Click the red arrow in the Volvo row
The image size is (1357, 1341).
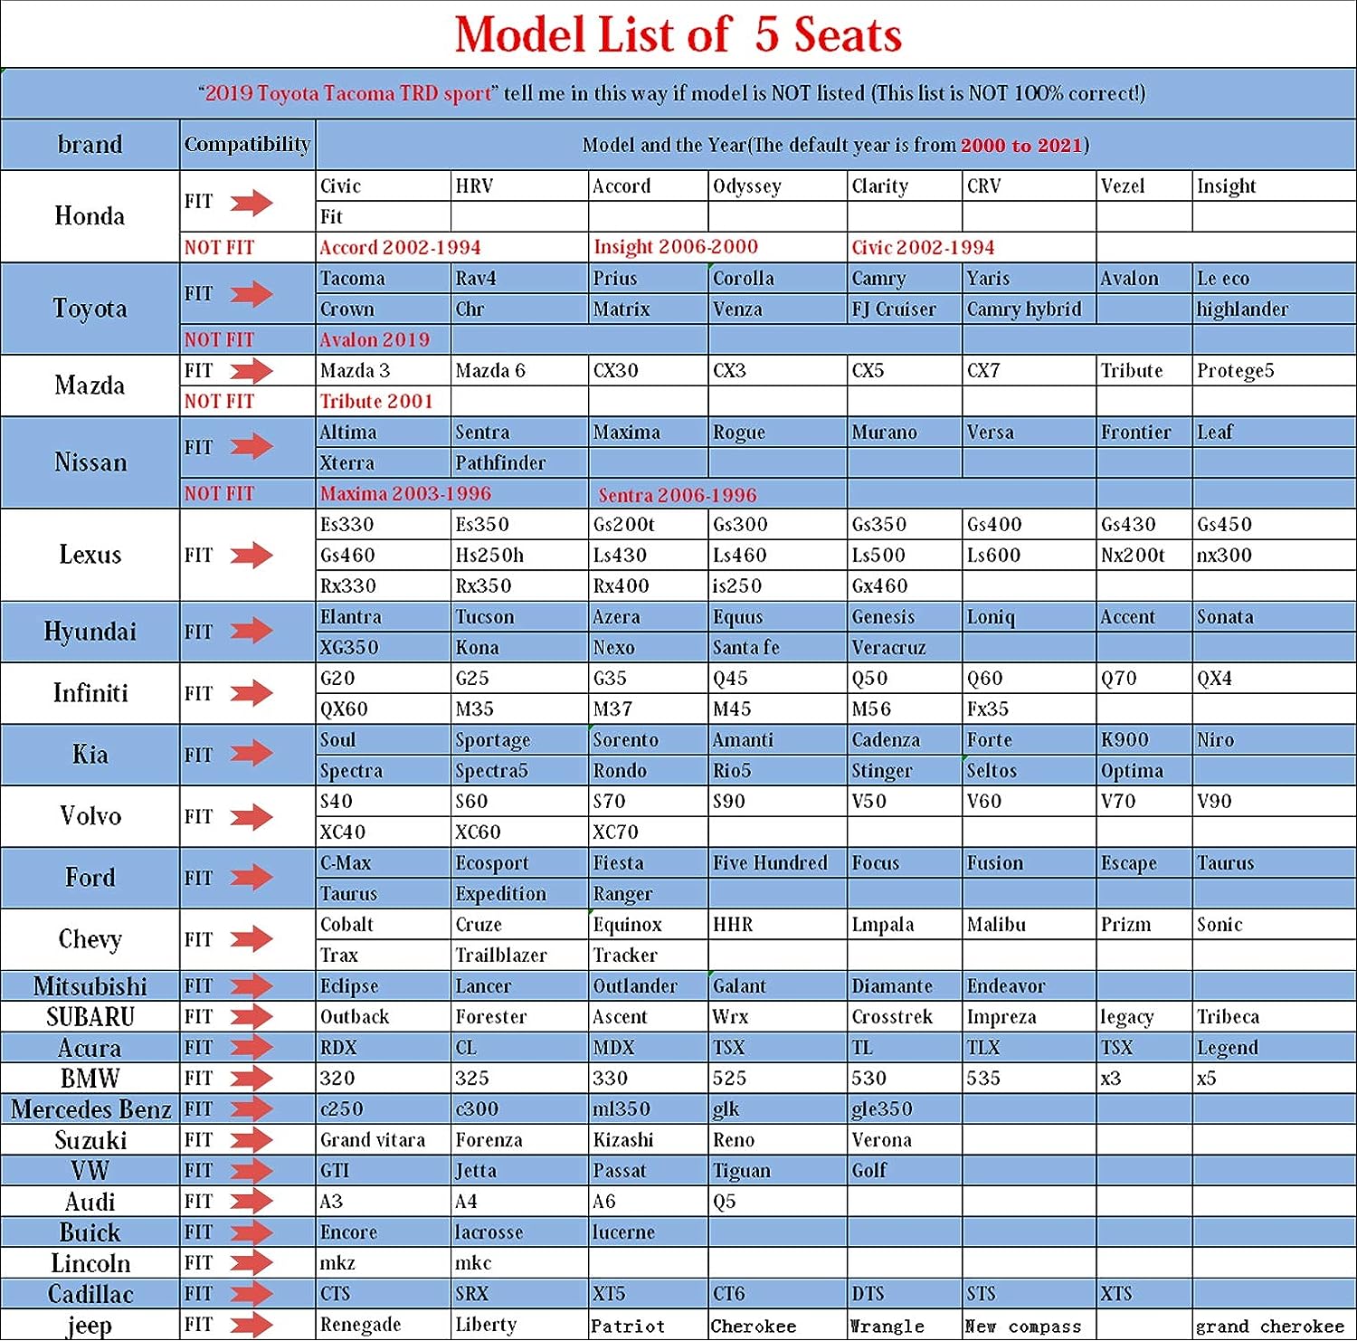(251, 817)
